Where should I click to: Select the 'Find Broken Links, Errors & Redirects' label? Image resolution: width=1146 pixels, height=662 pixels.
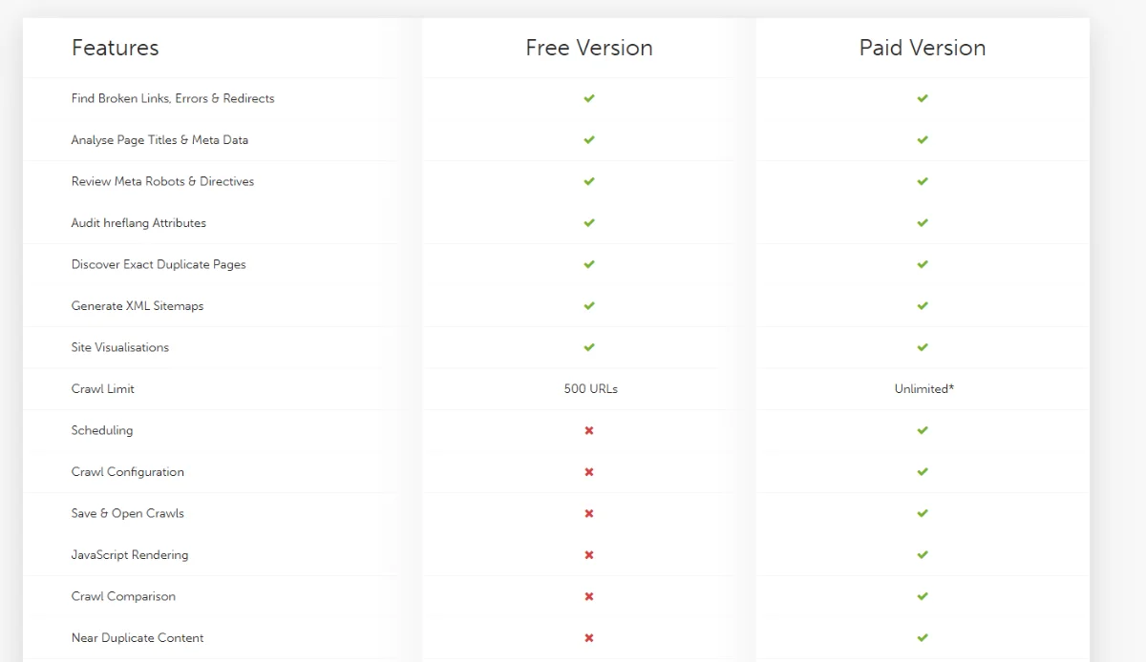pyautogui.click(x=173, y=98)
